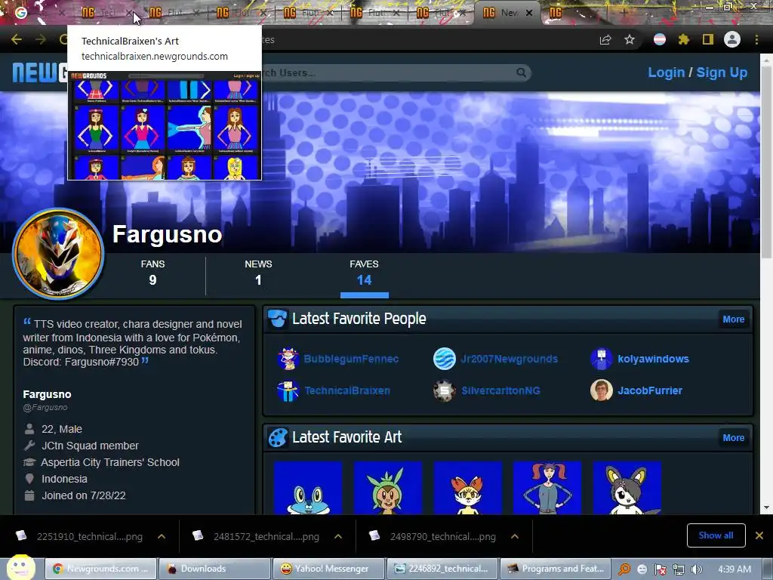Open the NEWS 1 section

258,273
